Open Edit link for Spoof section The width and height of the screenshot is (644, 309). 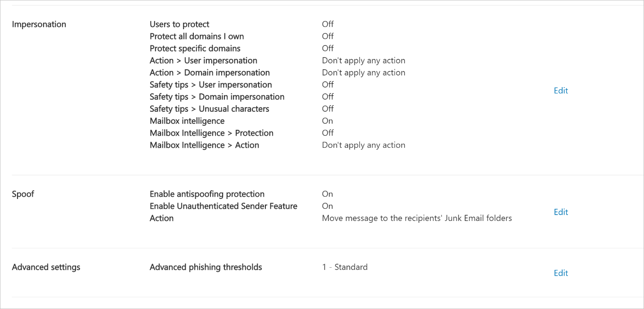pyautogui.click(x=561, y=212)
